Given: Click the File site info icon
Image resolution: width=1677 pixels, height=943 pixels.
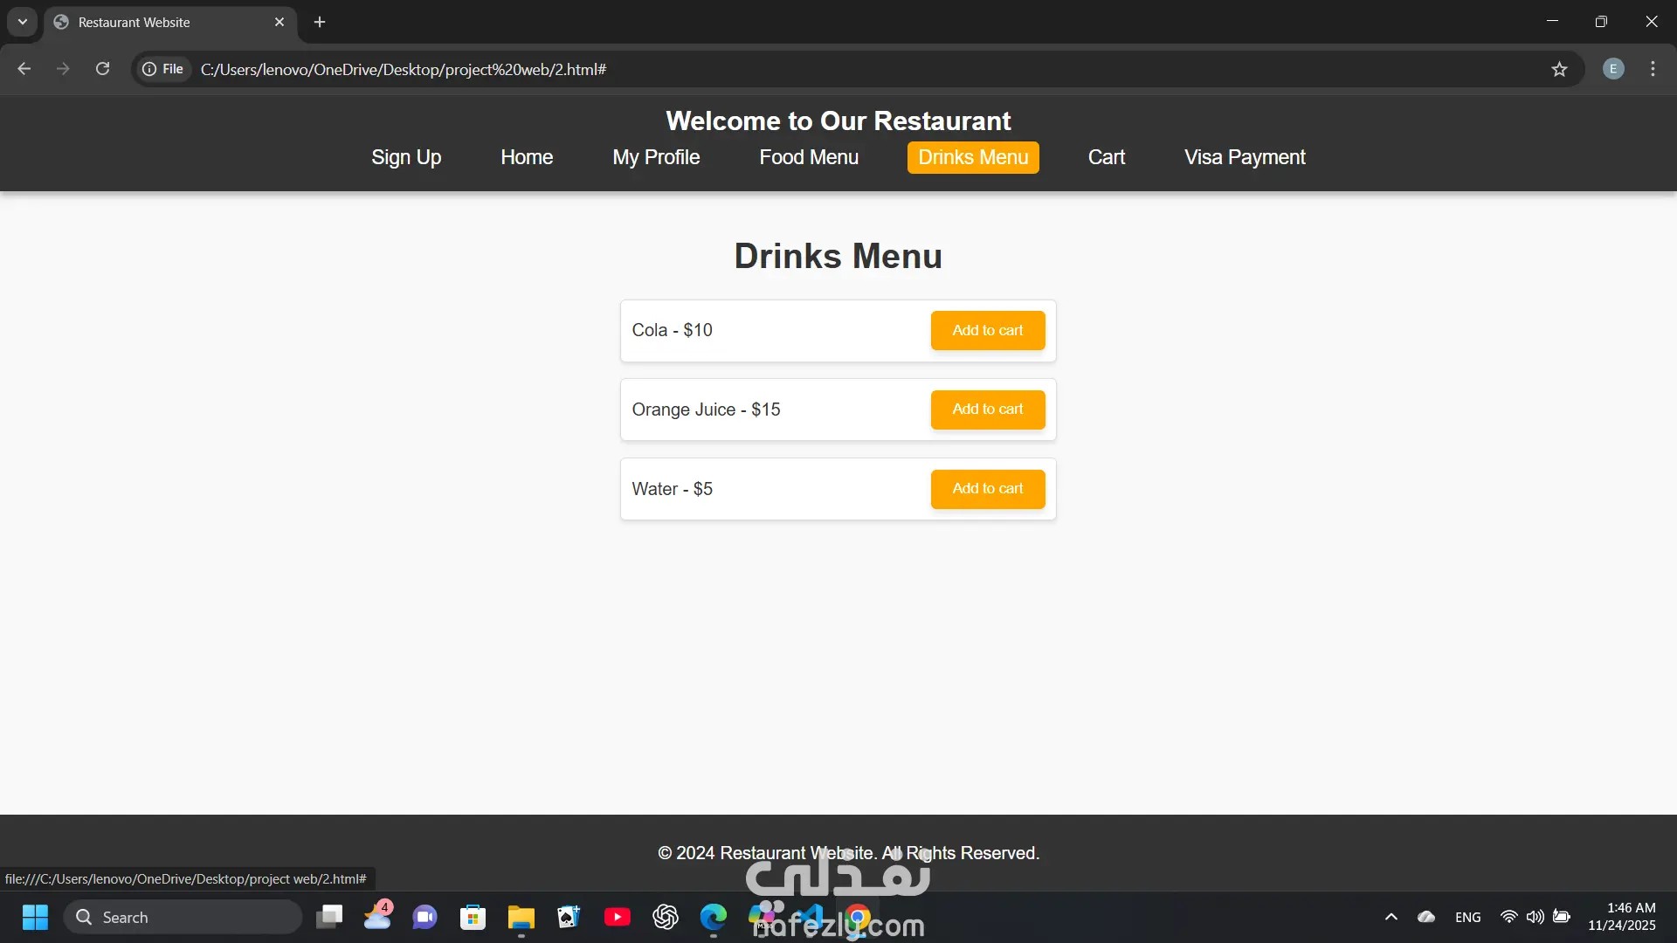Looking at the screenshot, I should [x=163, y=69].
